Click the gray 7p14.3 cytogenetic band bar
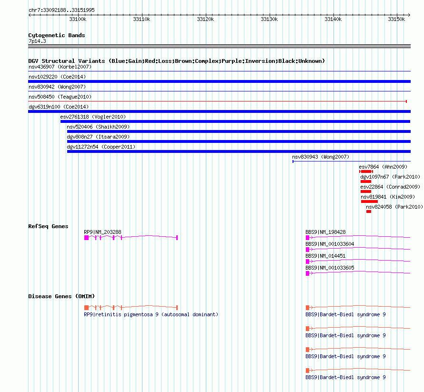Screen dimensions: 424x392 coord(219,46)
